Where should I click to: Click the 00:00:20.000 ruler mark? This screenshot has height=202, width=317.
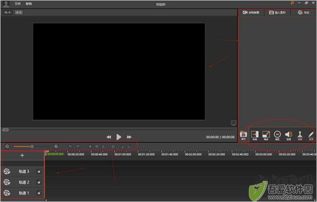76,155
